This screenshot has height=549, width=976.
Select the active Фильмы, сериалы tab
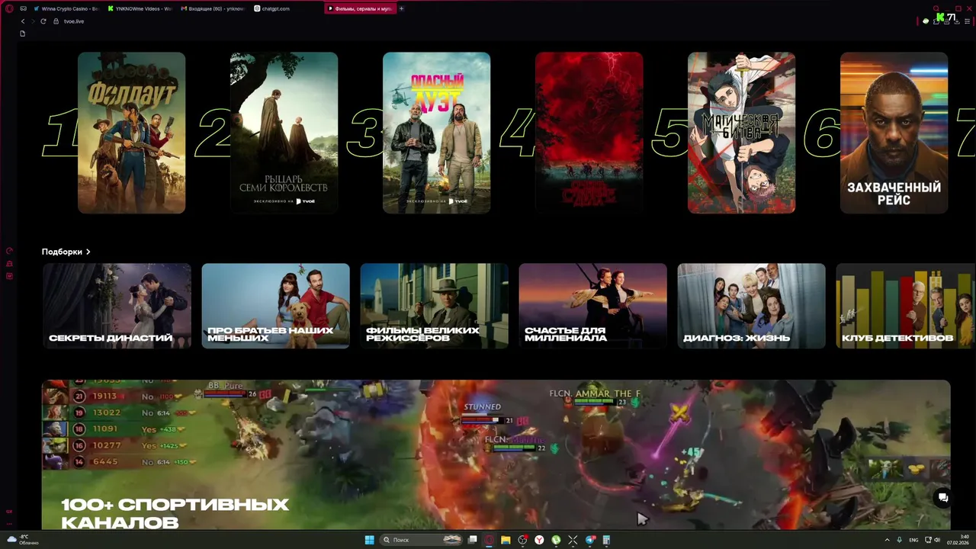pos(360,8)
